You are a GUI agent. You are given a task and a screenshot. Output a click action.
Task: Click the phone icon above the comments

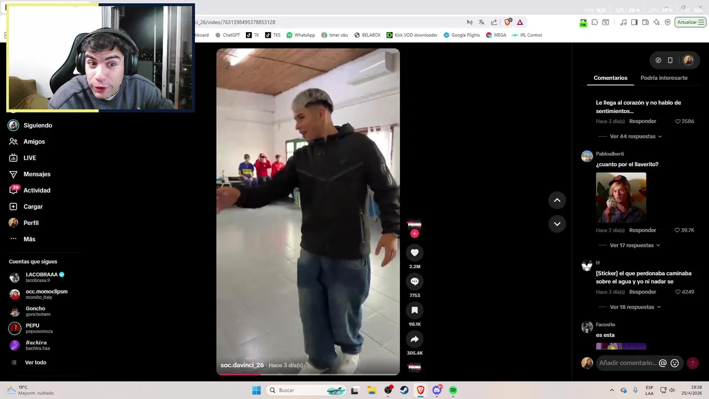670,60
